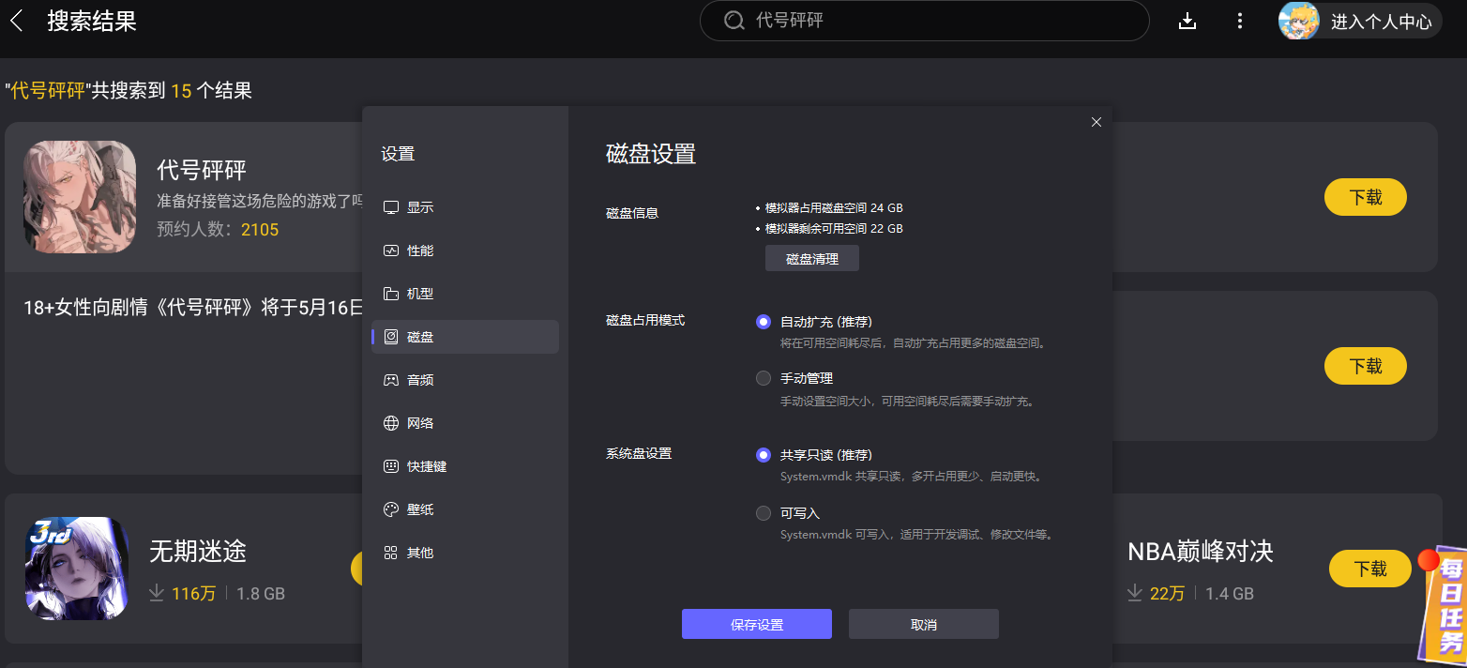
Task: Click the NBA巅峰对决 game title
Action: pos(1201,551)
